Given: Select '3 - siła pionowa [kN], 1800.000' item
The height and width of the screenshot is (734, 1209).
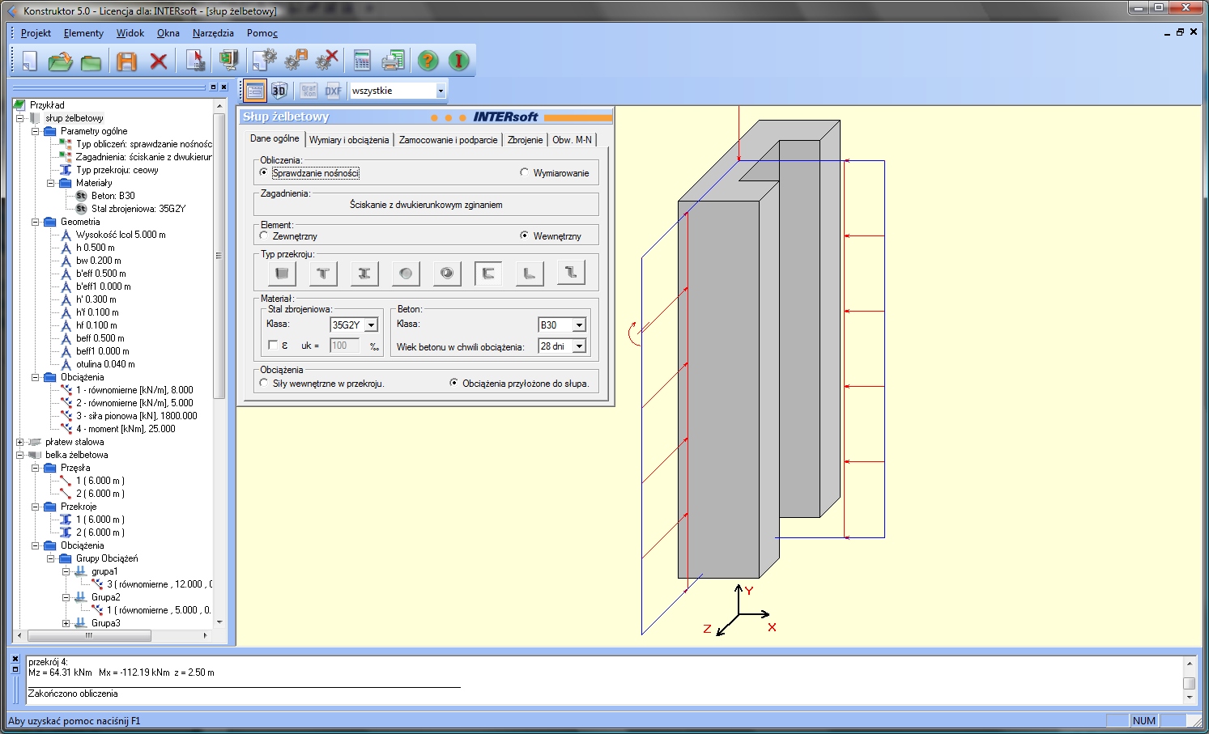Looking at the screenshot, I should click(137, 416).
